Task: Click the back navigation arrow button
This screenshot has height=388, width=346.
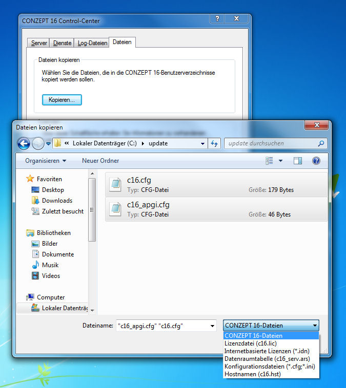Action: point(24,144)
